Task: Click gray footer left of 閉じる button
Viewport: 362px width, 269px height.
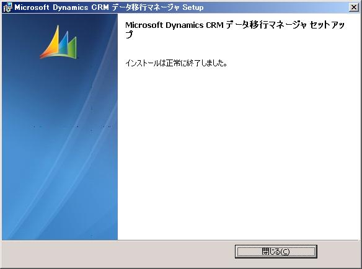Action: (118, 254)
